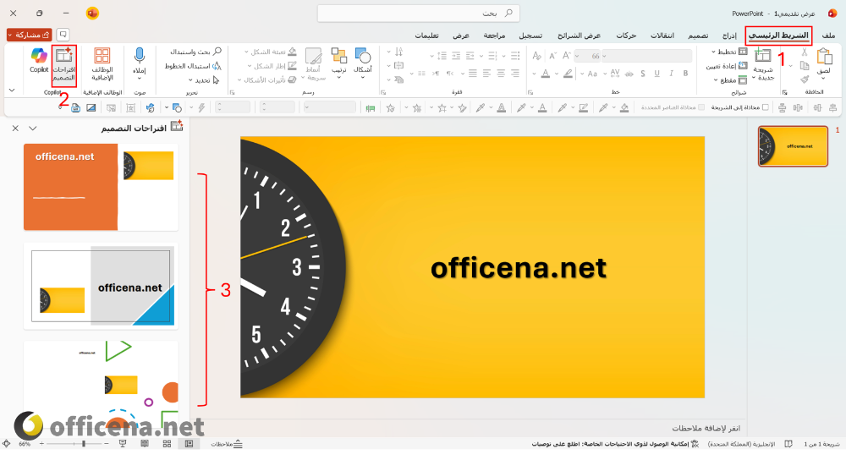The image size is (846, 460).
Task: Collapse the ribbon using the chevron
Action: coord(12,90)
